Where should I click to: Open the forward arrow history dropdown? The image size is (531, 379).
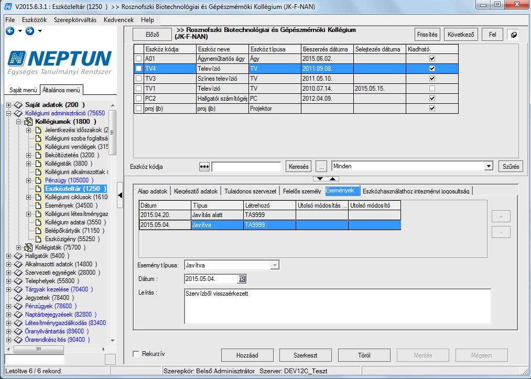[40, 31]
